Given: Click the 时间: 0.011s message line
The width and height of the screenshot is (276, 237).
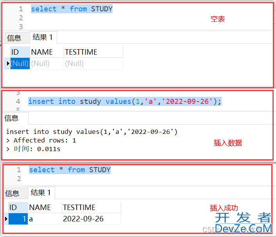Looking at the screenshot, I should pos(33,149).
